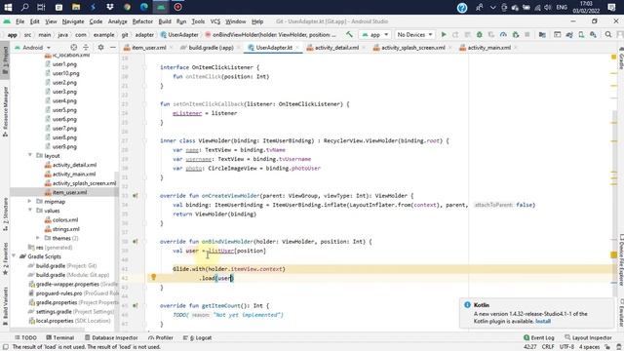Image resolution: width=624 pixels, height=351 pixels.
Task: Click the 4 spaces indent setting
Action: [589, 347]
